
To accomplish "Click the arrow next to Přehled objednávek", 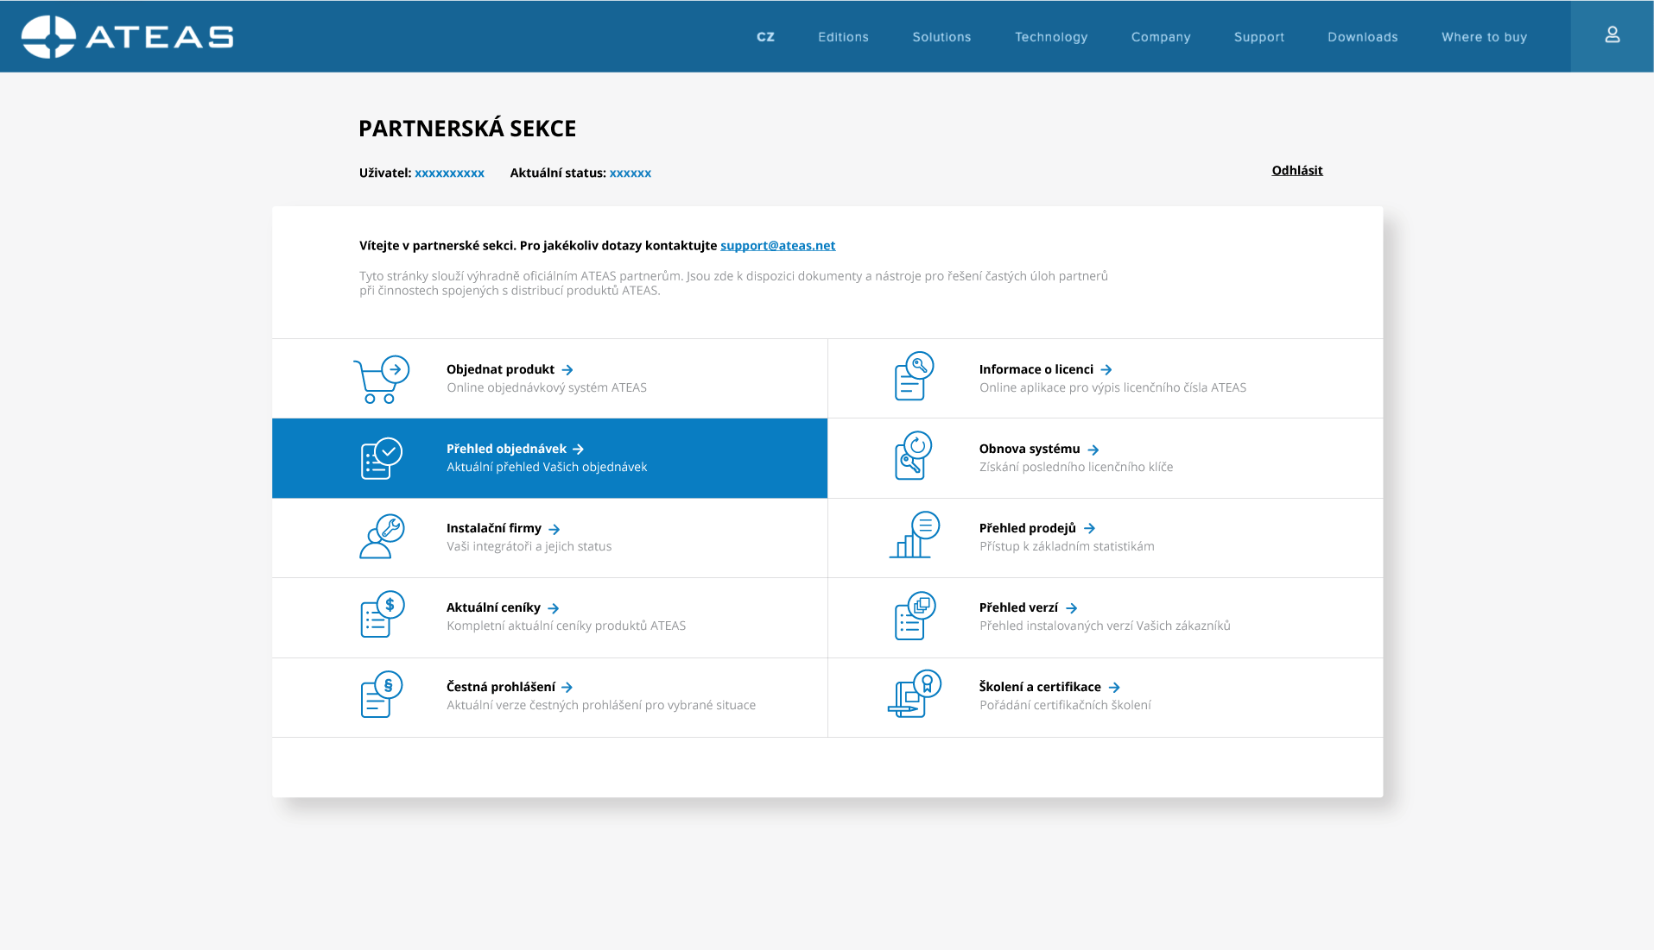I will coord(579,450).
